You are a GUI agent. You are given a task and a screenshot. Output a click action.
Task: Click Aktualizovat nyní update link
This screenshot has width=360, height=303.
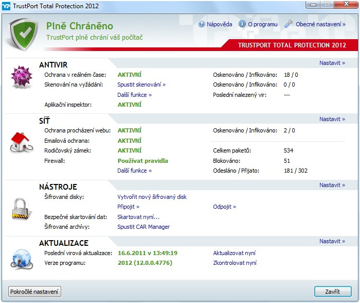click(234, 253)
